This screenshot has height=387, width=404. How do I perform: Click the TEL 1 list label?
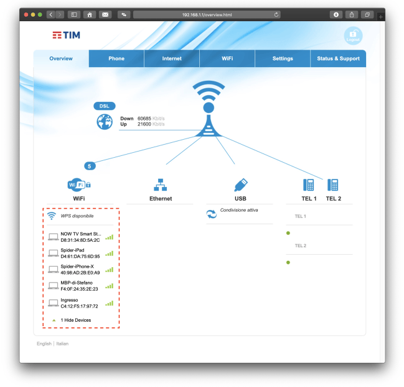(x=301, y=216)
